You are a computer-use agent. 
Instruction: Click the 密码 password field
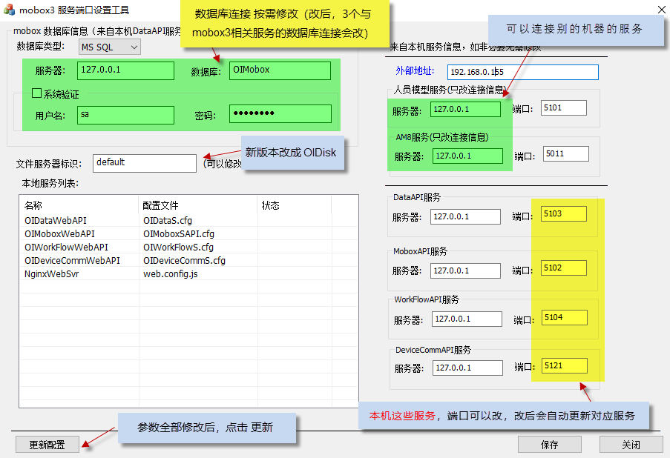click(x=280, y=114)
